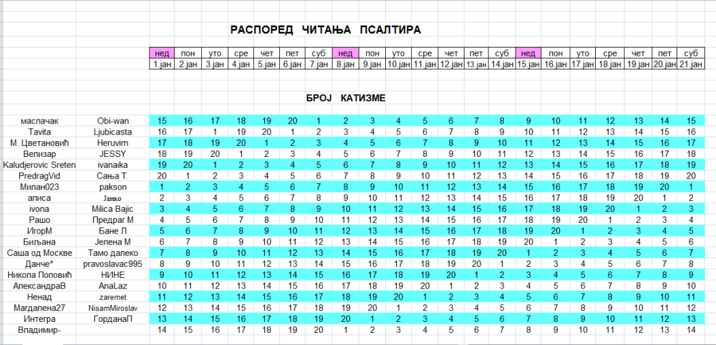Select the Тамо далеко cell

pyautogui.click(x=113, y=253)
